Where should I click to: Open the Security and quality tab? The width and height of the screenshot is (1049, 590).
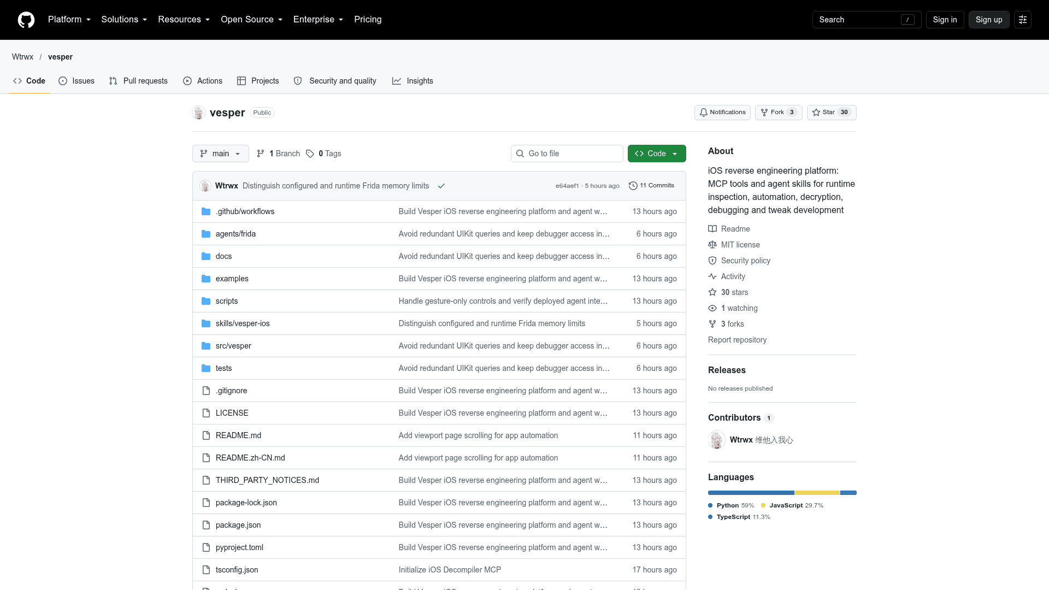point(335,81)
